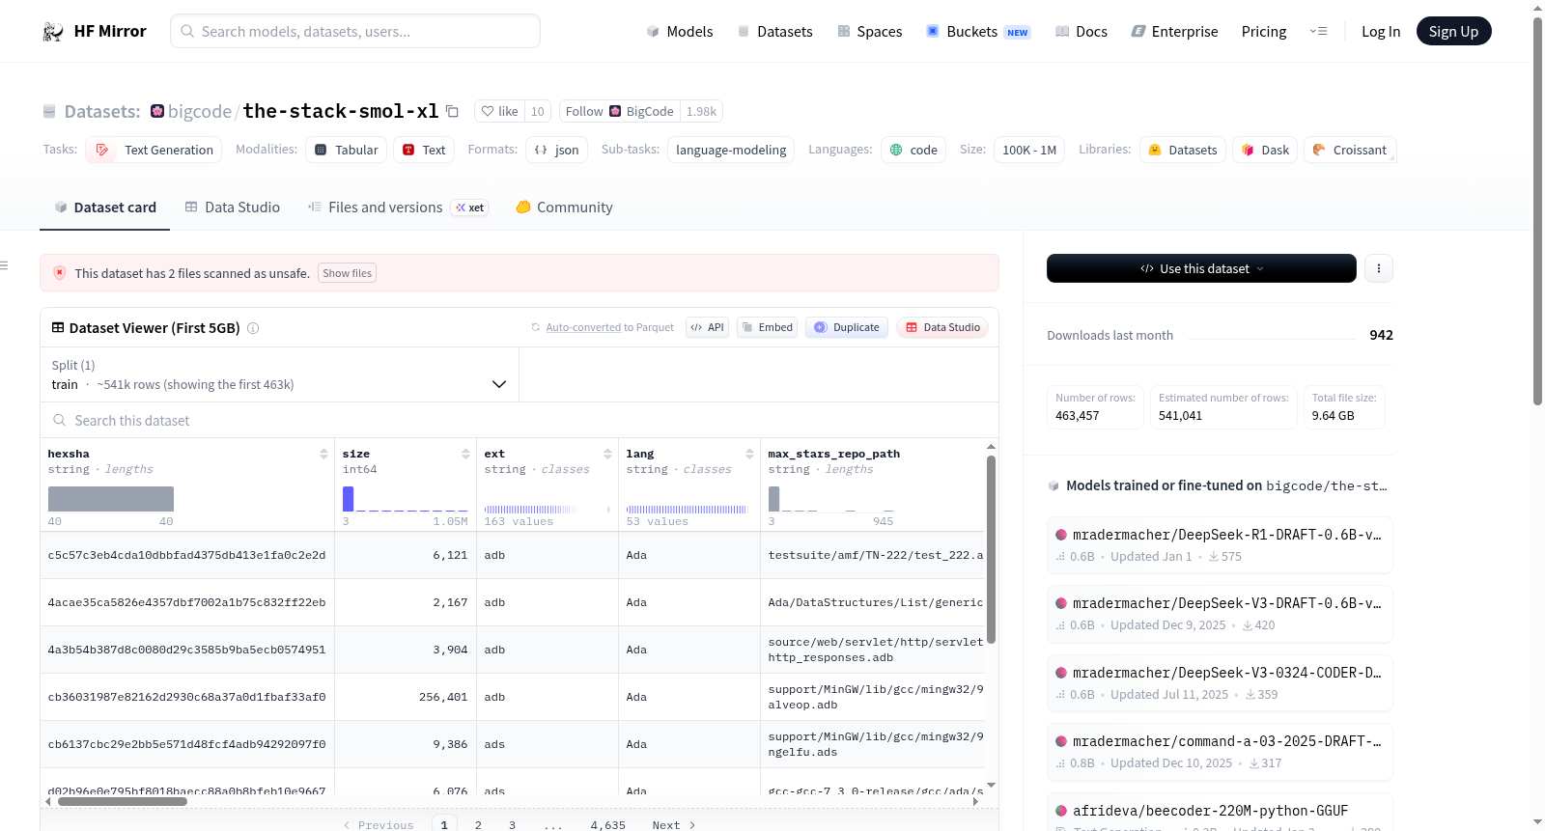
Task: Click the Dask library tag
Action: pos(1265,150)
